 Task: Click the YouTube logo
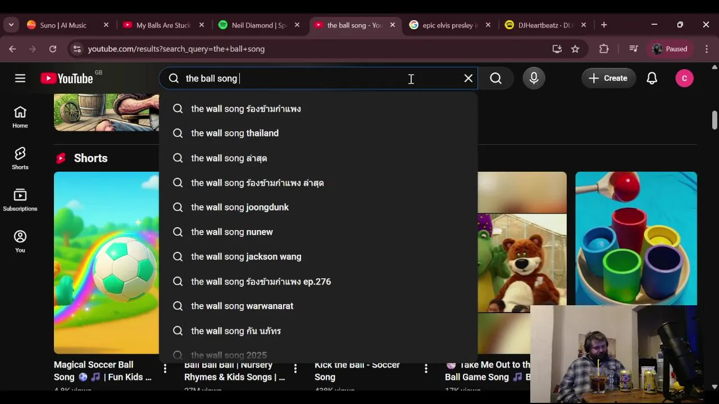coord(67,79)
